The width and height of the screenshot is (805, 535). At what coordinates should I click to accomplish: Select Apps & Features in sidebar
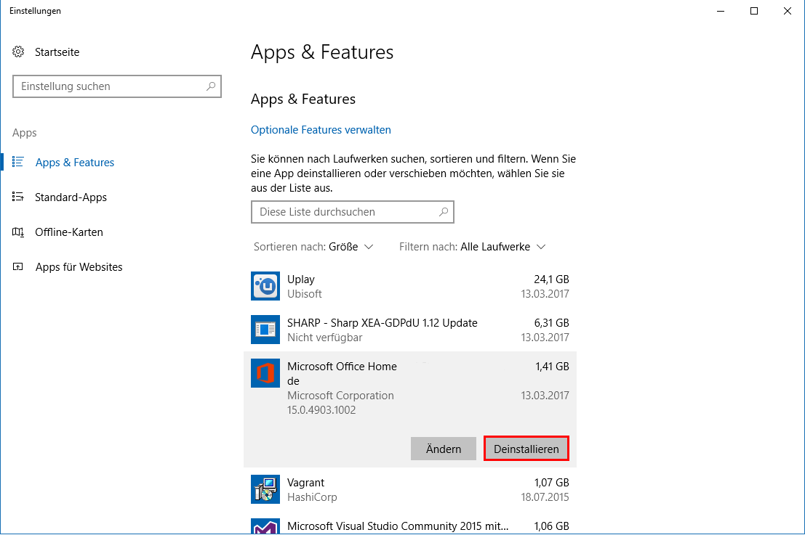tap(74, 163)
